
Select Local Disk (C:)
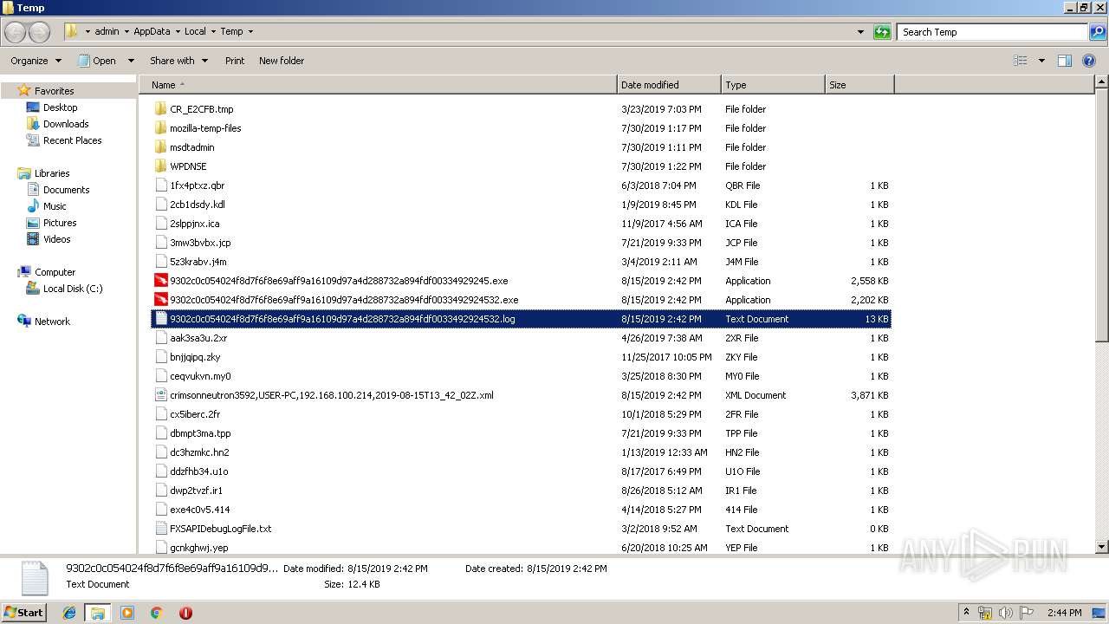[73, 289]
